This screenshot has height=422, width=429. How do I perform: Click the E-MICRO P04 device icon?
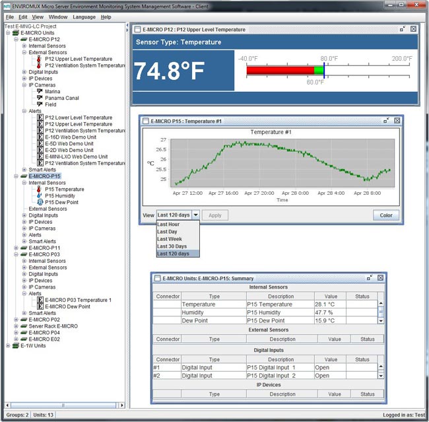pyautogui.click(x=24, y=333)
